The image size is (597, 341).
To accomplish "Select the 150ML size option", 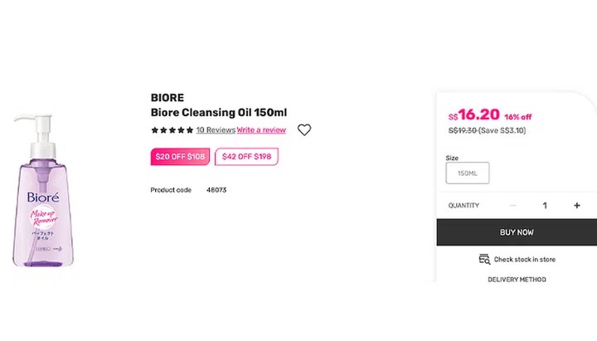I will click(x=468, y=173).
